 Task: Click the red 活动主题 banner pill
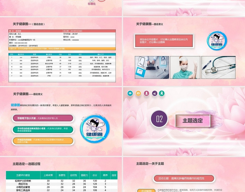(184, 178)
